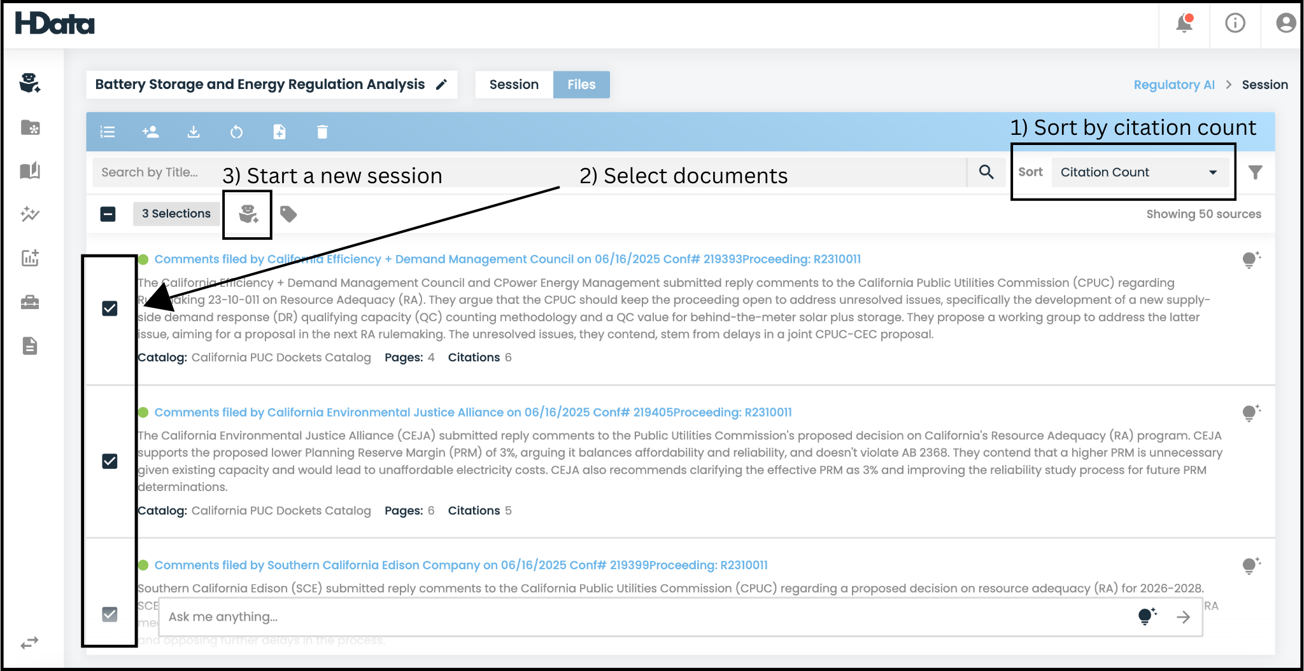
Task: Click the session title text
Action: pyautogui.click(x=260, y=85)
